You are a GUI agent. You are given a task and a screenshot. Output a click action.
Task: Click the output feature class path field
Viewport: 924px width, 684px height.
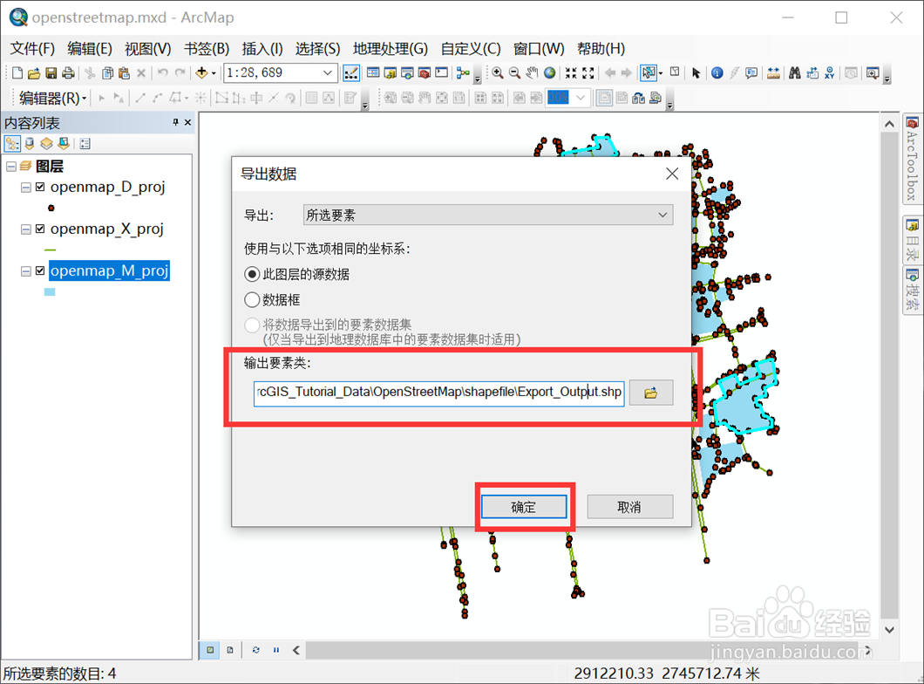coord(439,393)
